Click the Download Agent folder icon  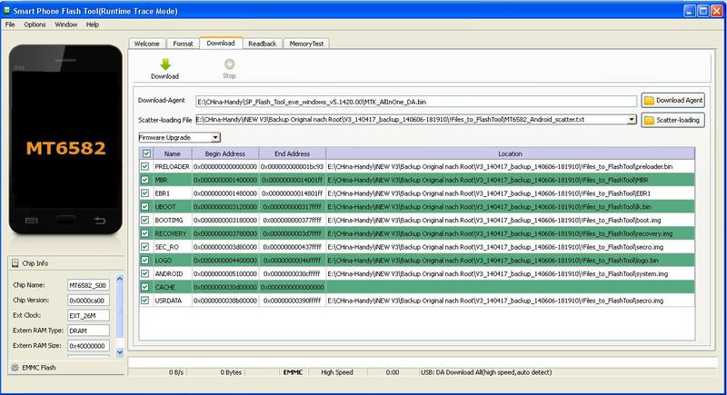649,100
